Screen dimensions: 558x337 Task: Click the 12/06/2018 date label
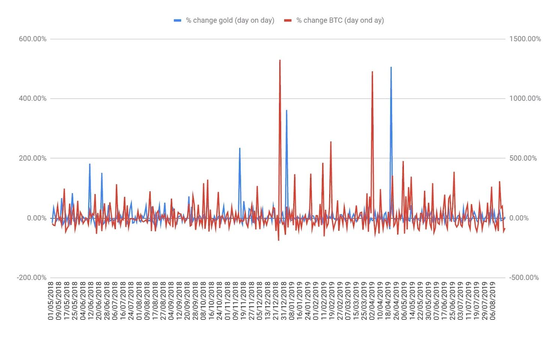pyautogui.click(x=91, y=301)
